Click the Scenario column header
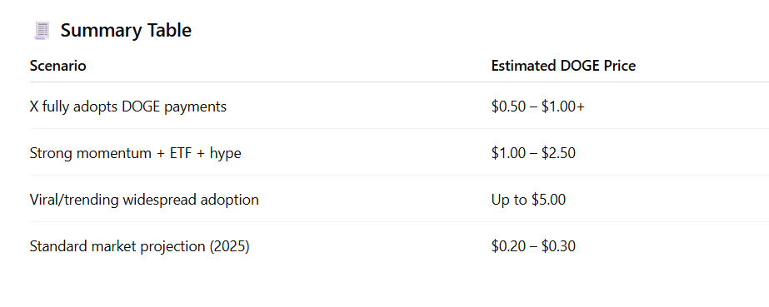Screen dimensions: 769x307 click(x=57, y=66)
